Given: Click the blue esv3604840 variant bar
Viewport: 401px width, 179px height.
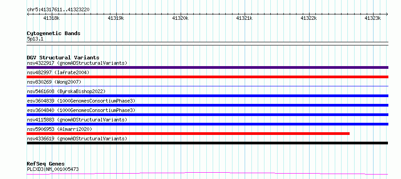Looking at the screenshot, I should (207, 115).
